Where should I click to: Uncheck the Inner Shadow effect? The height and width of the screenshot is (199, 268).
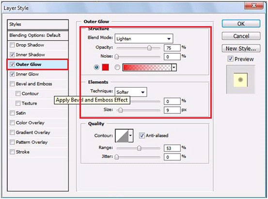coord(12,55)
